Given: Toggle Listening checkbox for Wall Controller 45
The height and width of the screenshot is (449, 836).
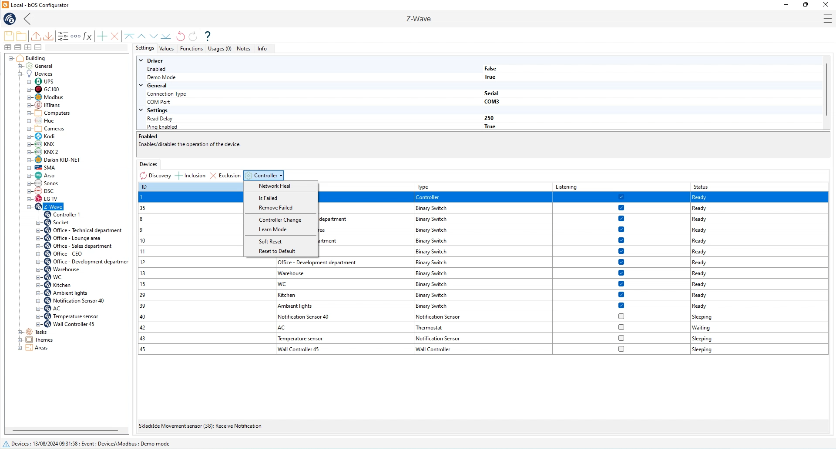Looking at the screenshot, I should [x=621, y=349].
